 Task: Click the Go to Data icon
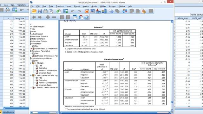click(x=87, y=11)
